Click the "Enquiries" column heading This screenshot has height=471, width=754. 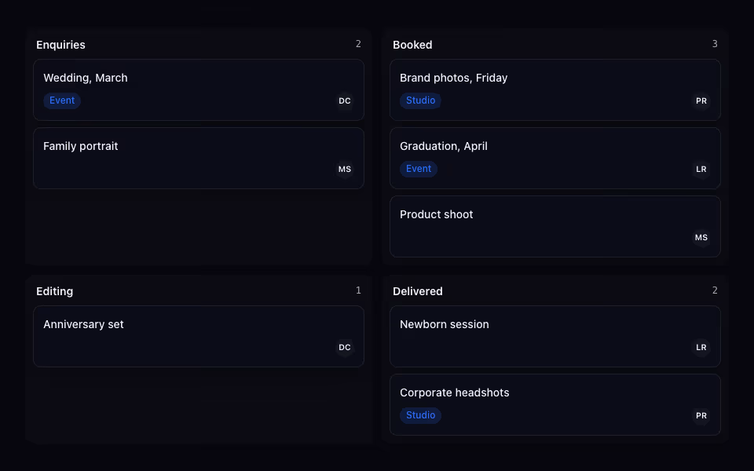(60, 45)
